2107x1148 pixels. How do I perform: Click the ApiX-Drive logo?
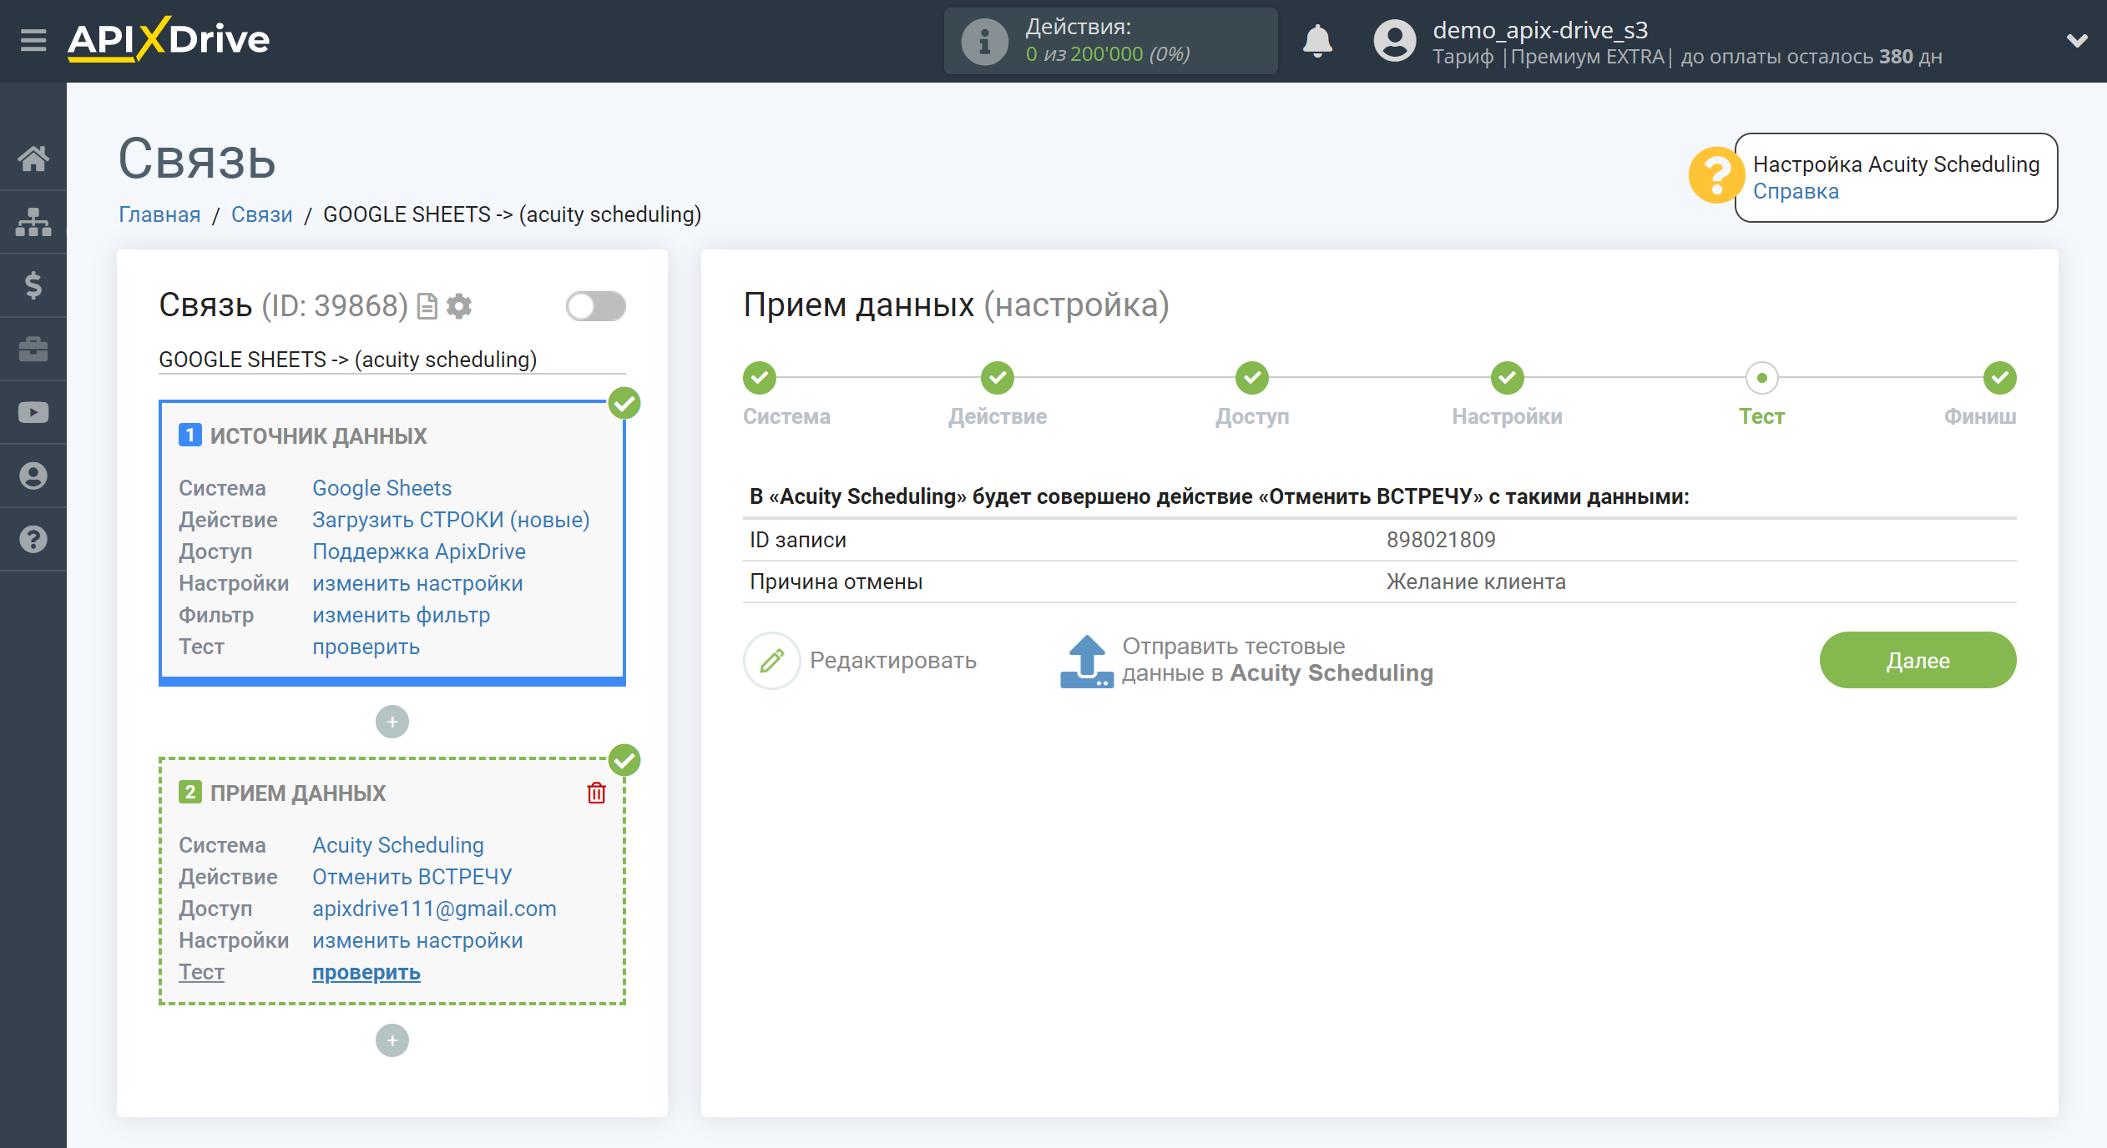coord(169,39)
